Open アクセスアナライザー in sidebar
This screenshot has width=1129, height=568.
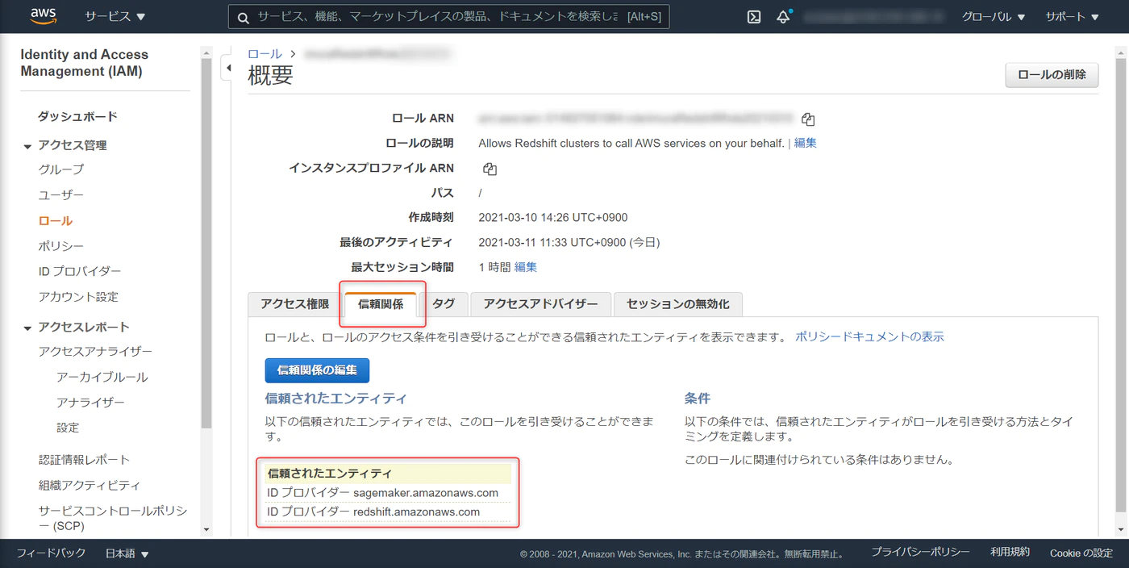[x=95, y=352]
